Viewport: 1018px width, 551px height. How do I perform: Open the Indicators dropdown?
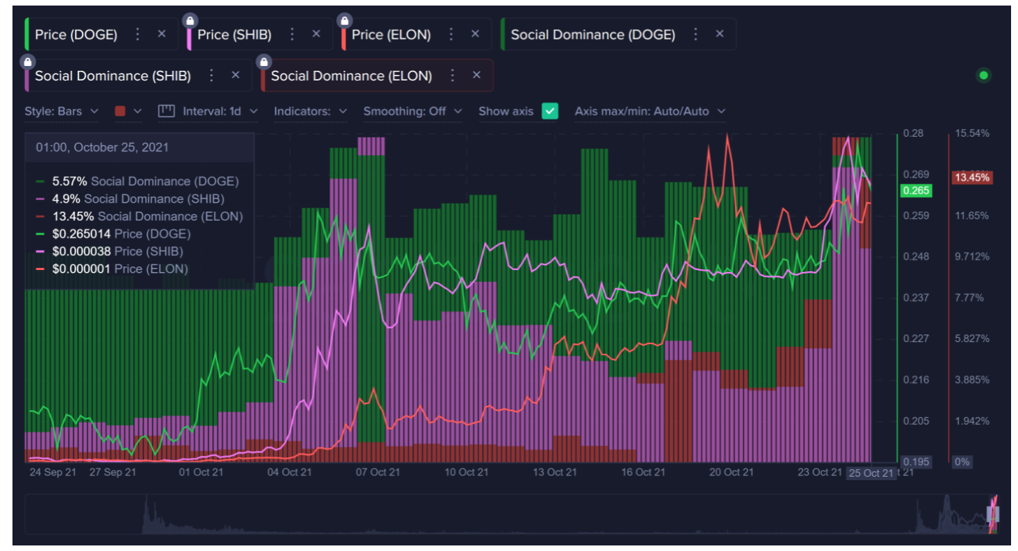(x=311, y=111)
